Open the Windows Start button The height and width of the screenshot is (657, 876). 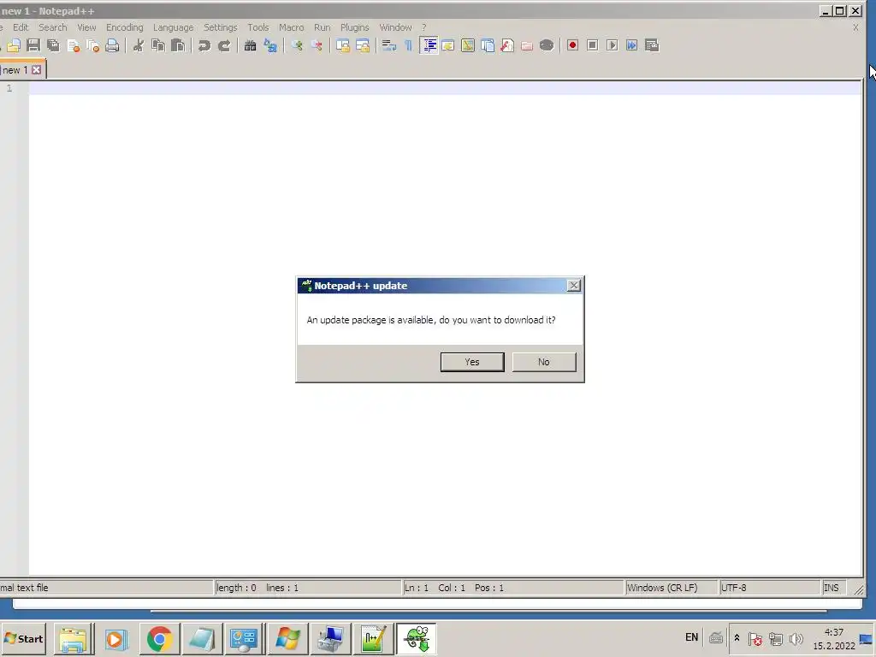[x=23, y=638]
